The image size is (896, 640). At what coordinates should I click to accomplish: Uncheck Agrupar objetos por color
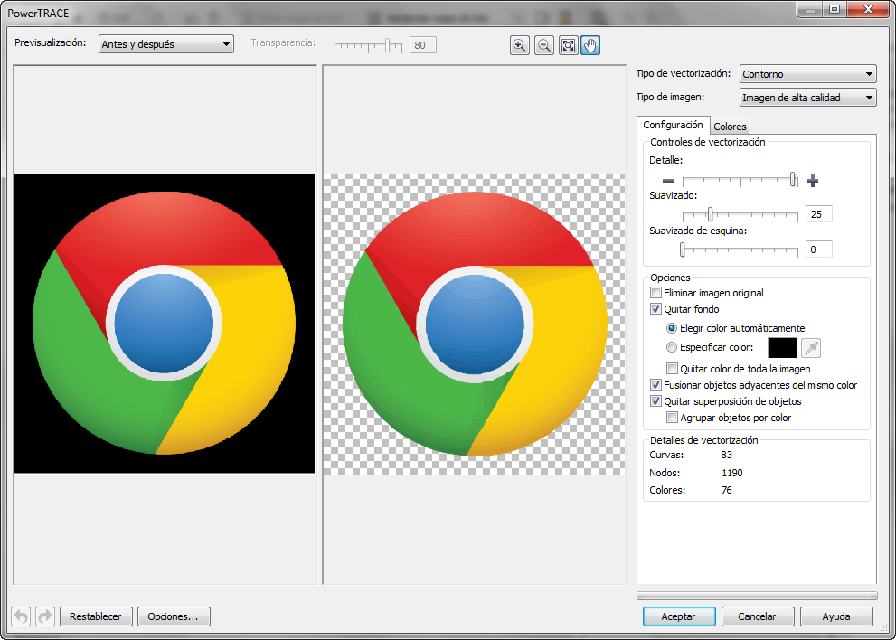click(671, 418)
